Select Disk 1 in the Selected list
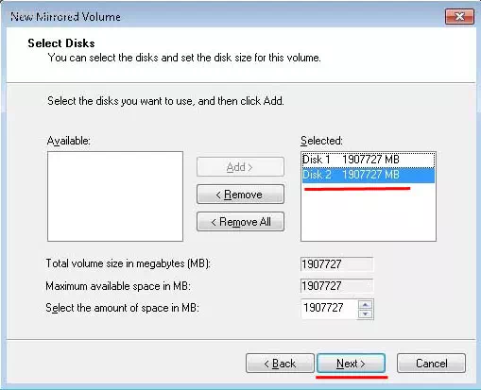 tap(368, 160)
